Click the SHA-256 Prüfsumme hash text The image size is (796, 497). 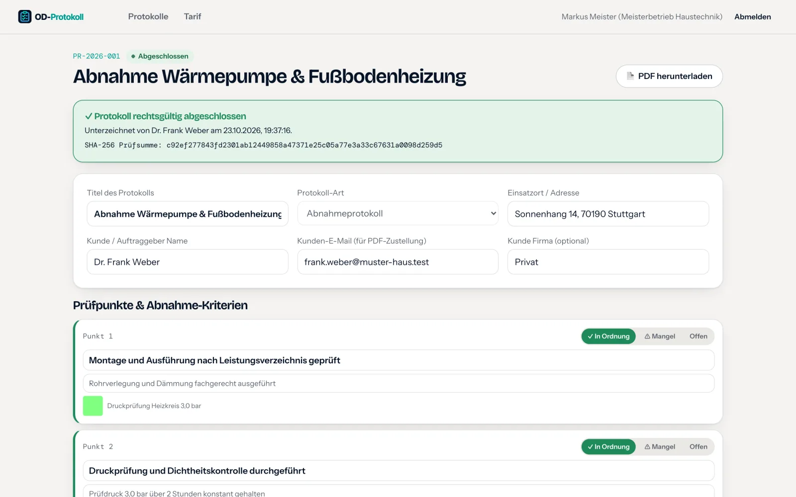coord(263,145)
